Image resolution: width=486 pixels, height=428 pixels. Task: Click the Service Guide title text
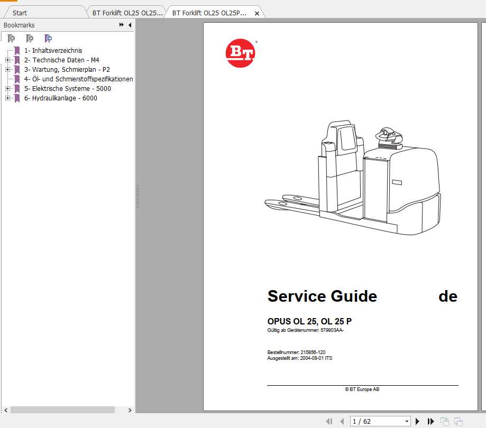(322, 296)
